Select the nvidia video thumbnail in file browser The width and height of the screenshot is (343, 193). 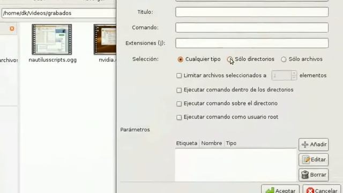click(x=105, y=39)
